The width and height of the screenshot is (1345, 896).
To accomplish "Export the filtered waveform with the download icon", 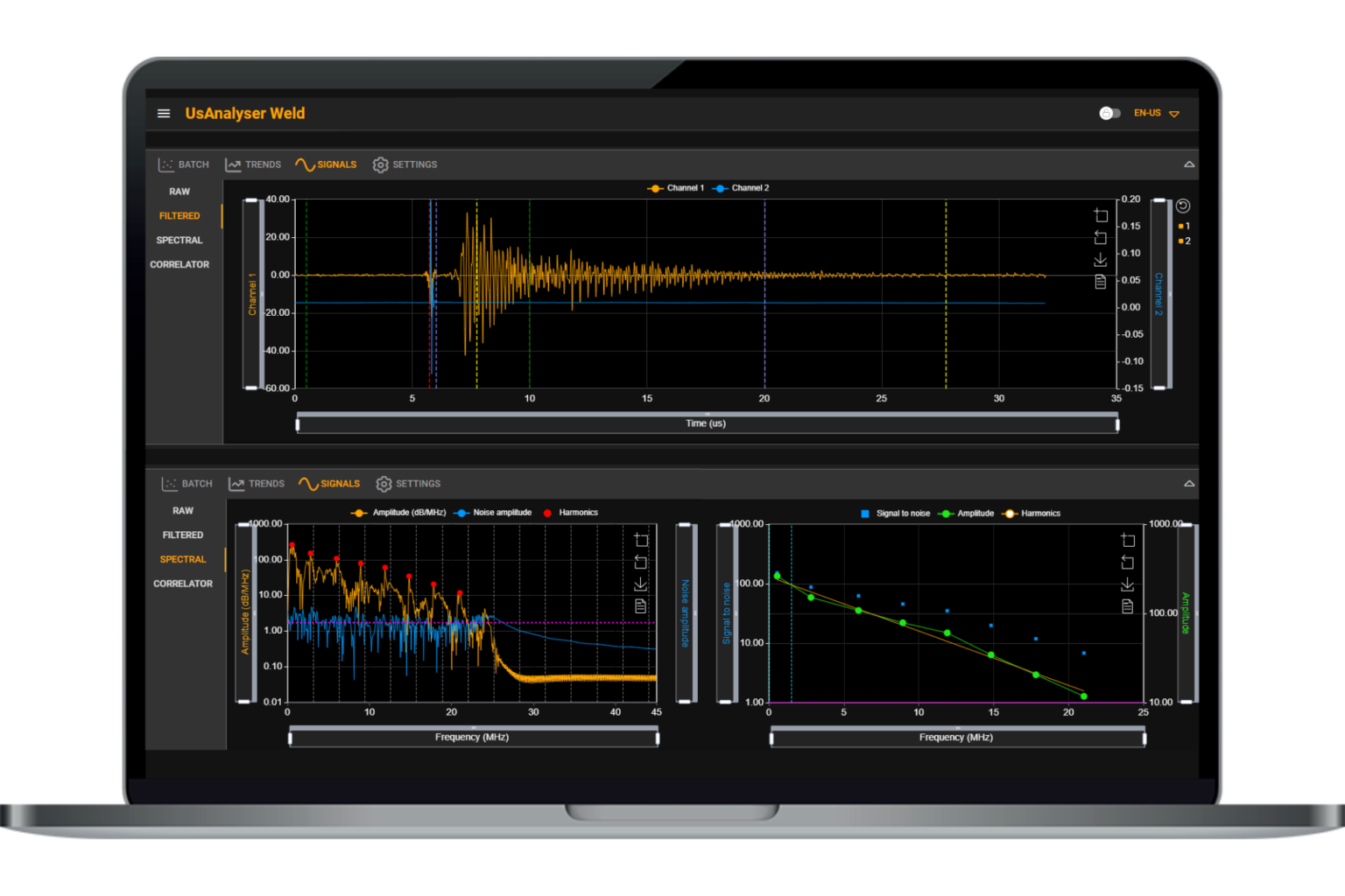I will pyautogui.click(x=1099, y=259).
